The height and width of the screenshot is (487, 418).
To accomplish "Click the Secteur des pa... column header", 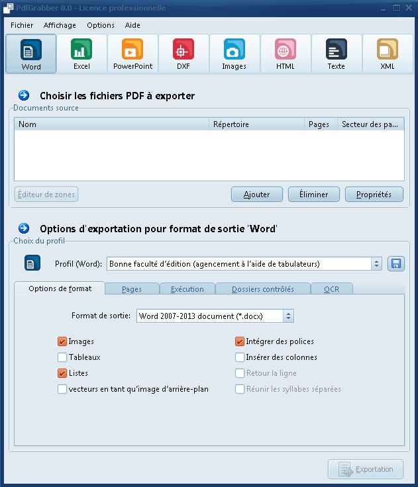I will pyautogui.click(x=371, y=124).
